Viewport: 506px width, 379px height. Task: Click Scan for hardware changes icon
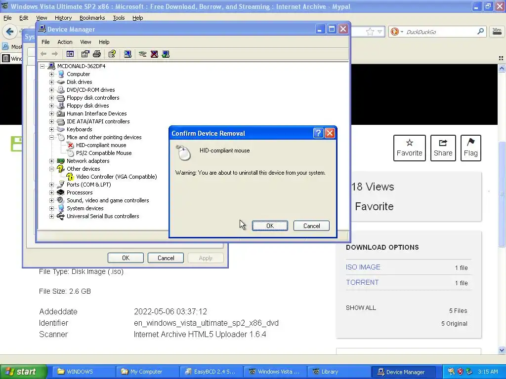click(127, 54)
